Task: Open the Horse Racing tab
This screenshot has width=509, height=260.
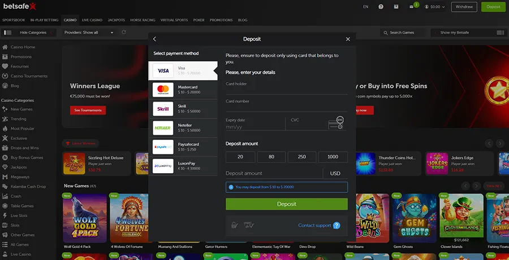Action: [143, 20]
